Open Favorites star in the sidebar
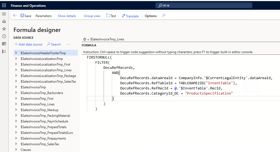Image resolution: width=280 pixels, height=152 pixels. 4,29
